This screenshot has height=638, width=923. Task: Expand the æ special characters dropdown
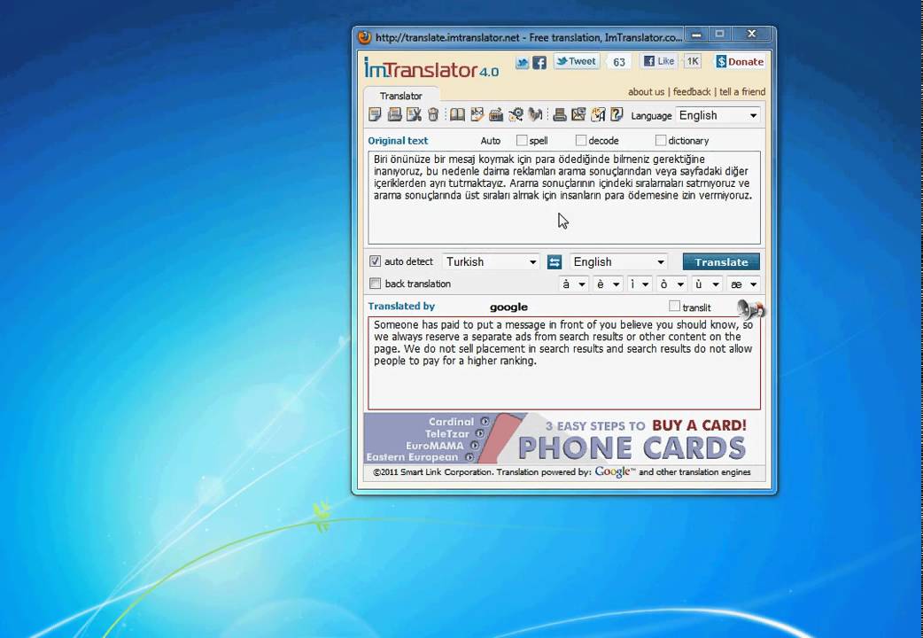(x=743, y=284)
